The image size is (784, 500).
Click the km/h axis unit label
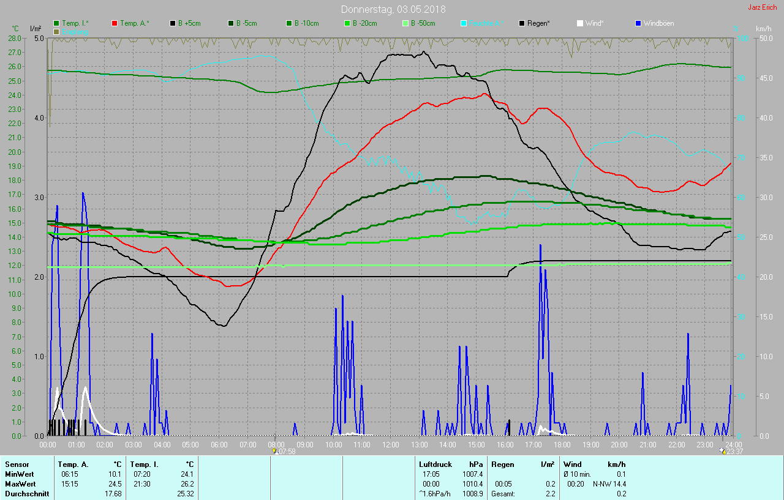click(x=763, y=29)
